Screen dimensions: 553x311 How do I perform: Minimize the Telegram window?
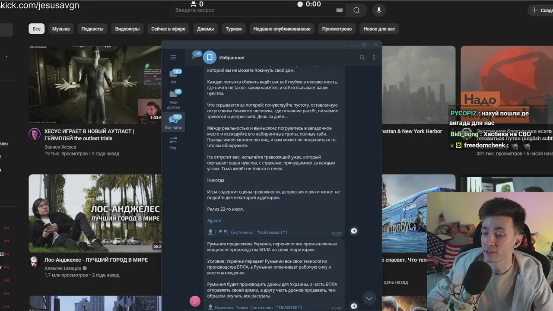(x=353, y=45)
